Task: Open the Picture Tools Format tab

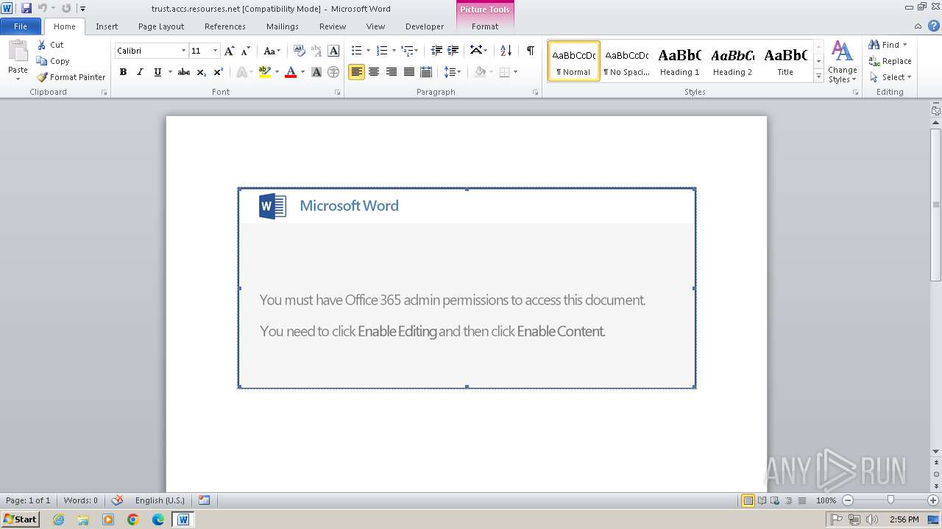Action: 485,26
